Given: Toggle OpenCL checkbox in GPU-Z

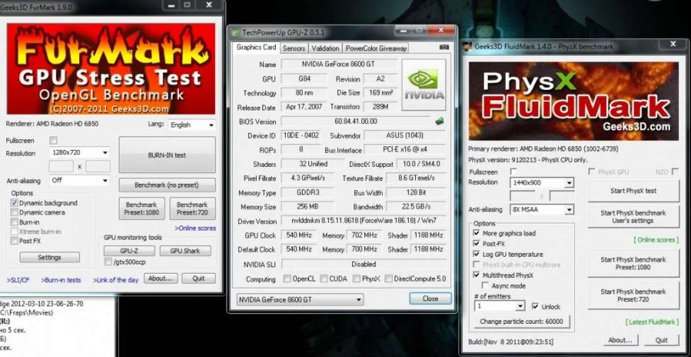Looking at the screenshot, I should coord(287,279).
